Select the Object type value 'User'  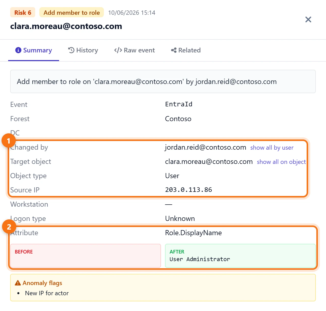pos(172,176)
